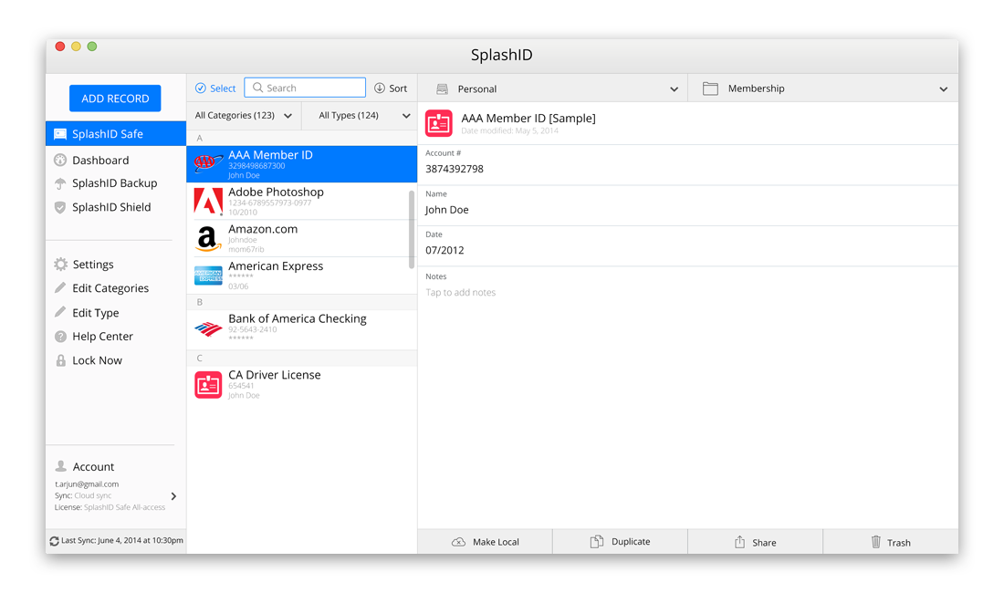Image resolution: width=1004 pixels, height=593 pixels.
Task: Select Bank of America Checking record
Action: point(301,328)
